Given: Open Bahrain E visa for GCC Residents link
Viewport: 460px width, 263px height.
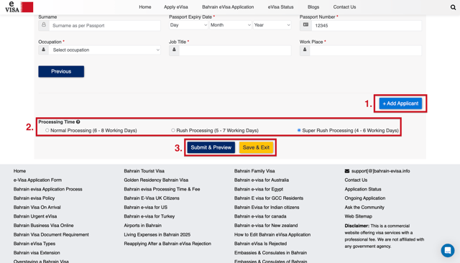Looking at the screenshot, I should [x=269, y=198].
